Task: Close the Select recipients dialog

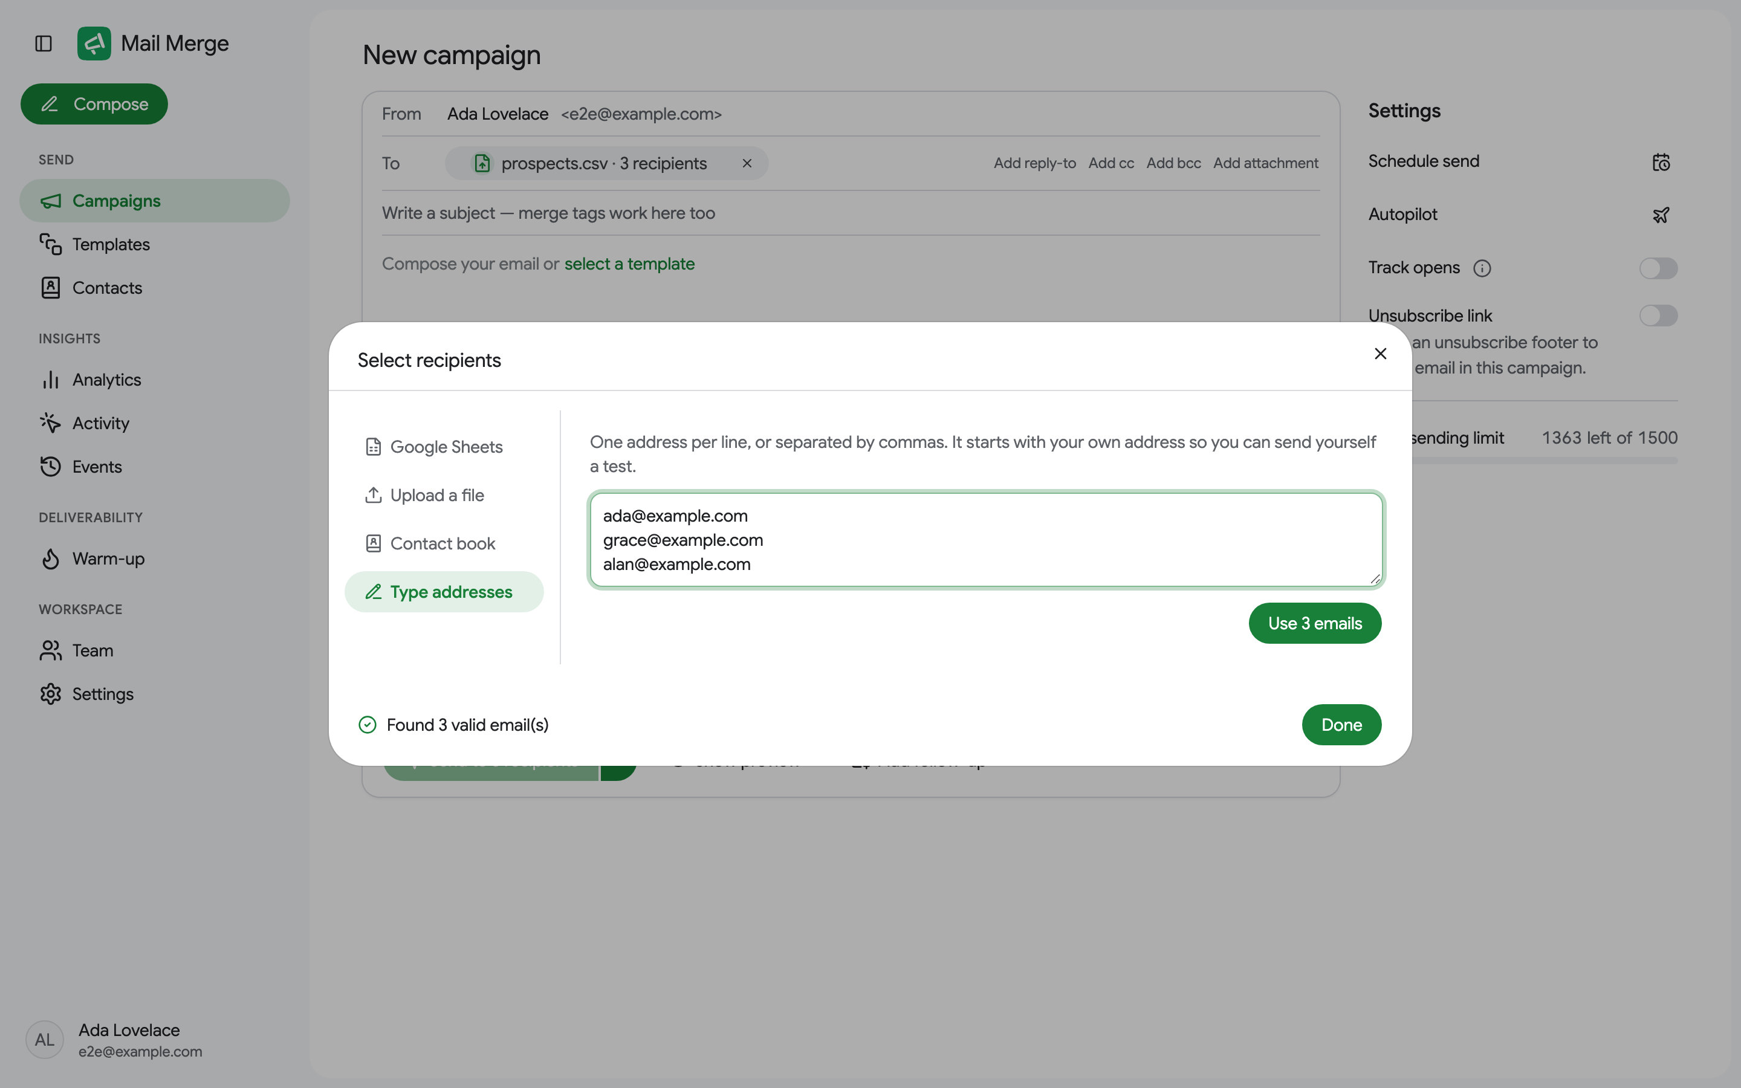Action: (x=1380, y=354)
